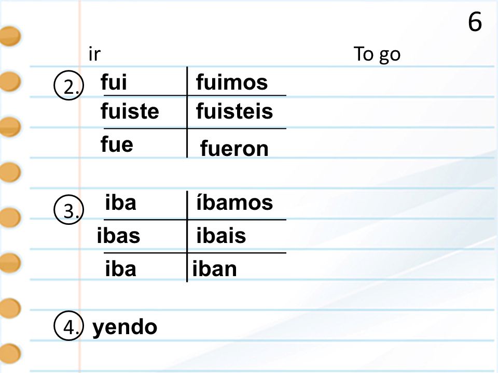This screenshot has height=373, width=498.
Task: Click the word 'fueron'
Action: [234, 148]
